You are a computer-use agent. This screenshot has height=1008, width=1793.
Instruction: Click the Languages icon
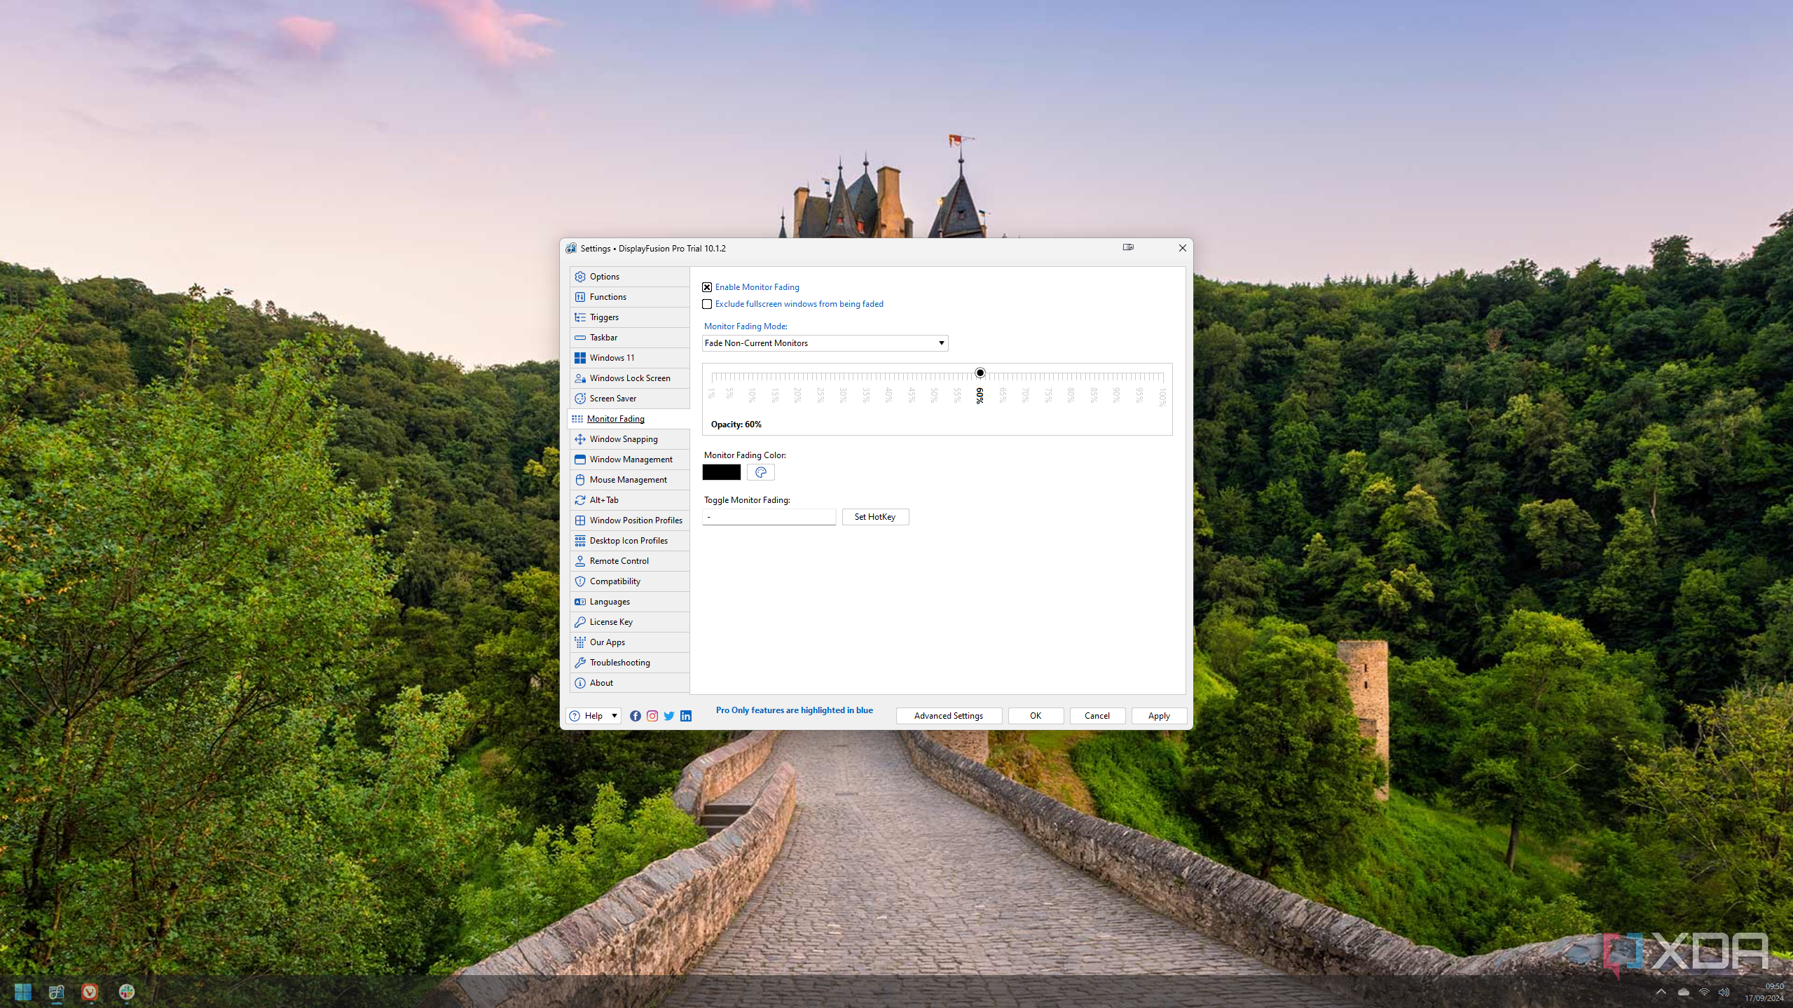[580, 602]
